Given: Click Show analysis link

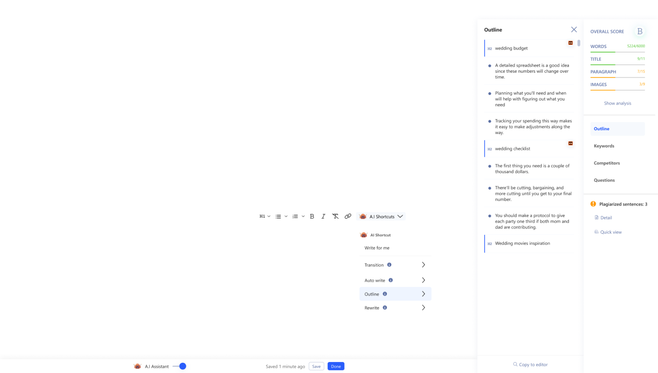Looking at the screenshot, I should 617,103.
